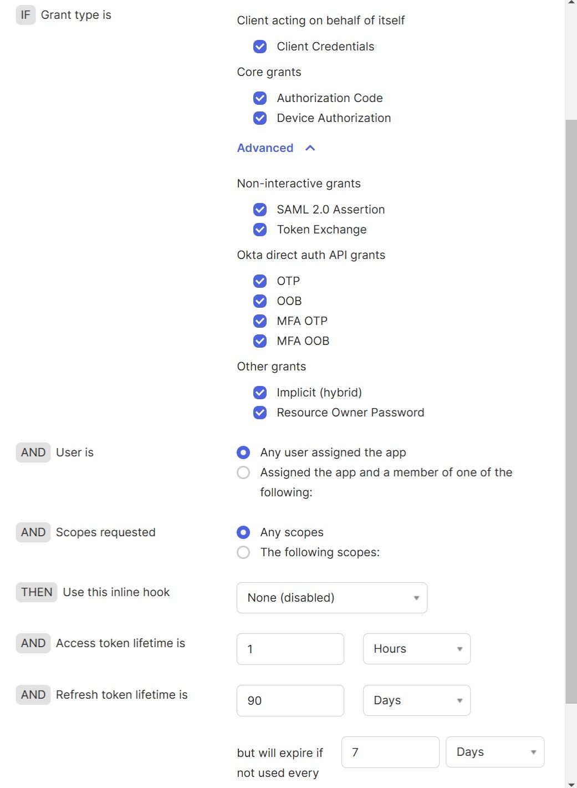Toggle the MFA OOB checkbox
Screen dimensions: 577x788
click(260, 341)
